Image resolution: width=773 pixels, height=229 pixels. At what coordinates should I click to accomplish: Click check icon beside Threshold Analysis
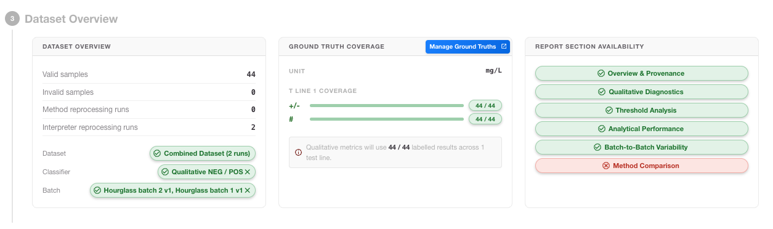click(x=609, y=110)
